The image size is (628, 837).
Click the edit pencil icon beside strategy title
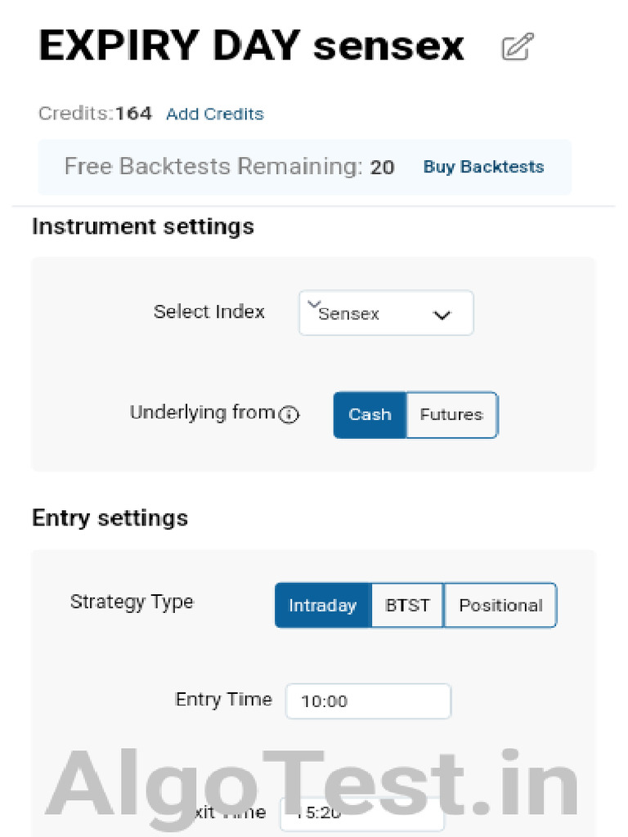tap(517, 47)
